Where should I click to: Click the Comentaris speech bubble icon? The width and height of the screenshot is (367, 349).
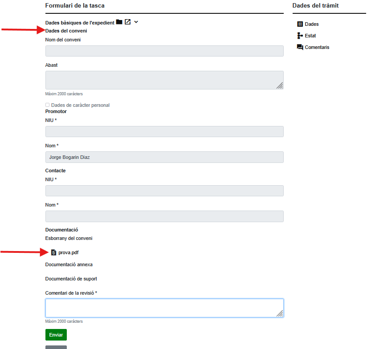[x=300, y=47]
